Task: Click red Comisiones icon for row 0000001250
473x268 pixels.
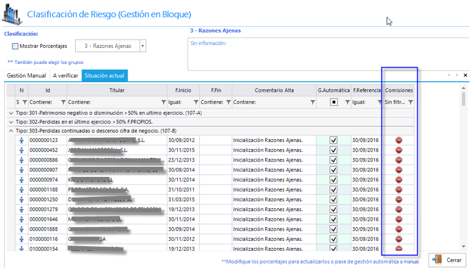Action: coord(399,199)
